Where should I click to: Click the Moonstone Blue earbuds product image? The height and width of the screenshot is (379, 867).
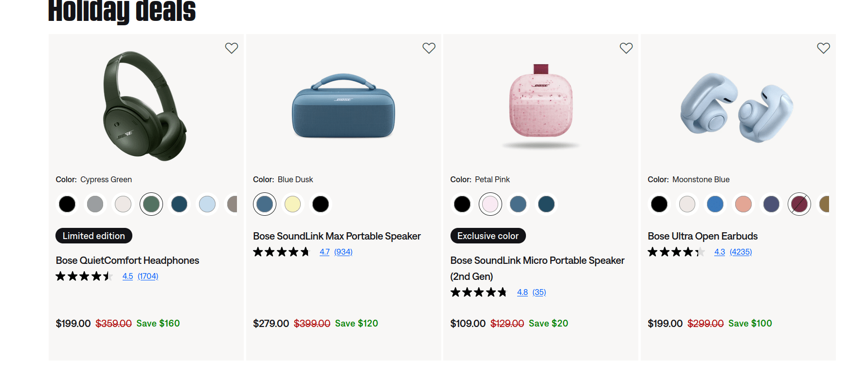click(737, 107)
